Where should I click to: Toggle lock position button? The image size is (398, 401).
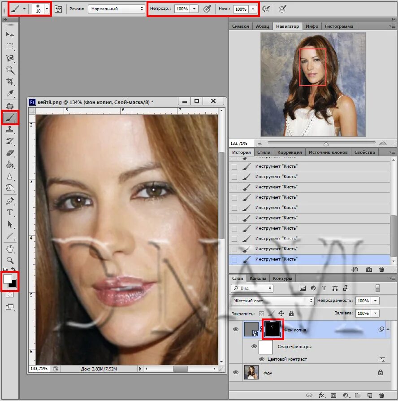click(281, 313)
